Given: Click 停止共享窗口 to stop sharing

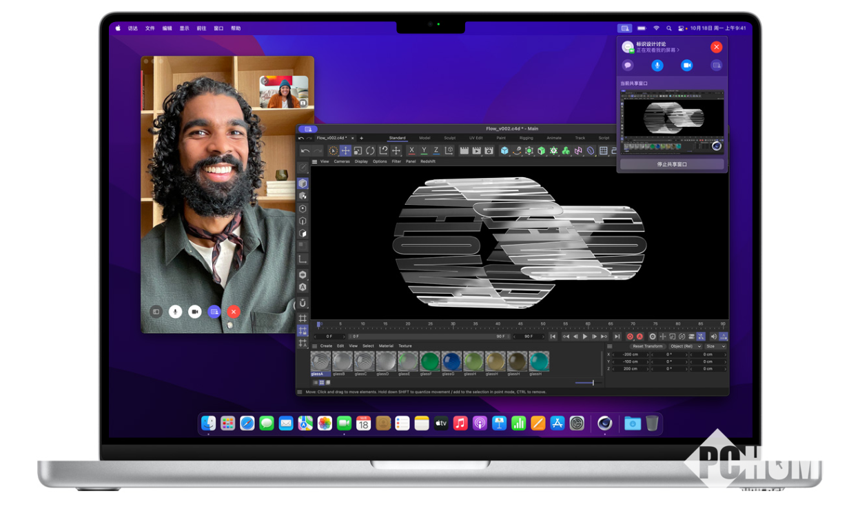Looking at the screenshot, I should [x=672, y=165].
